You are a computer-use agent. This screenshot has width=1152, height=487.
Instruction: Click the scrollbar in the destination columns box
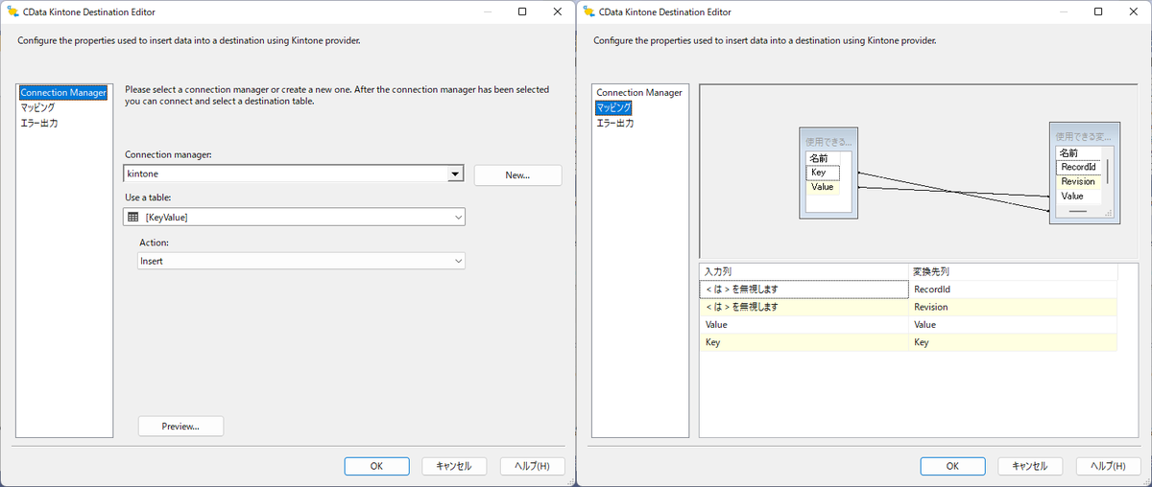1109,173
